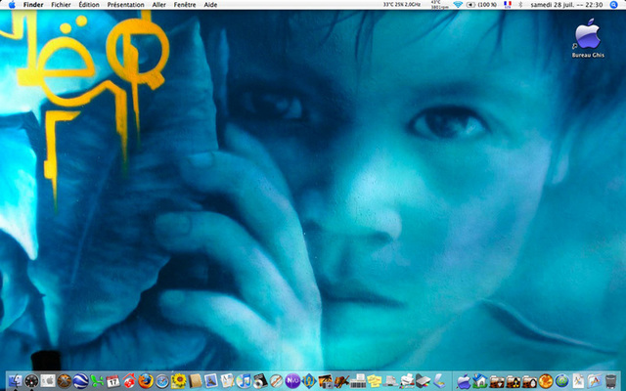Click the Bluetooth status icon
This screenshot has width=626, height=391.
pos(520,5)
